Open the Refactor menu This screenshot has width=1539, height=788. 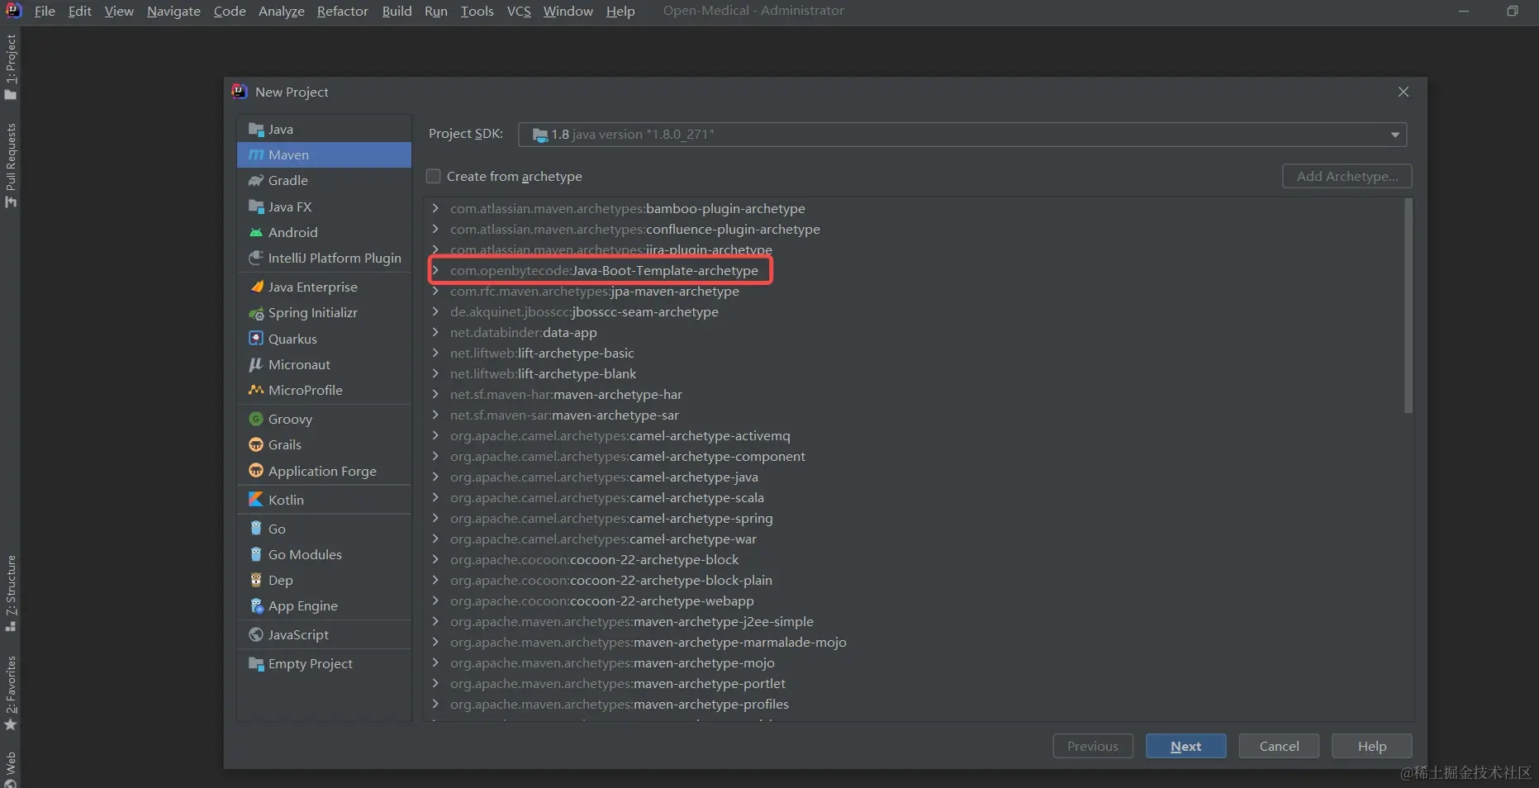click(x=343, y=11)
